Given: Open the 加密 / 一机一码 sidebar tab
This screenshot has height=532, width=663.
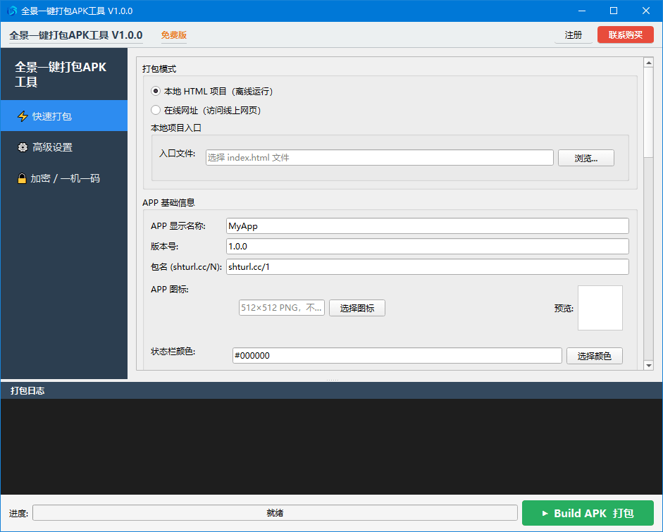Looking at the screenshot, I should tap(64, 178).
